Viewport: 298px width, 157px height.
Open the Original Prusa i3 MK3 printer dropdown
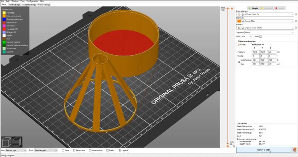click(265, 28)
